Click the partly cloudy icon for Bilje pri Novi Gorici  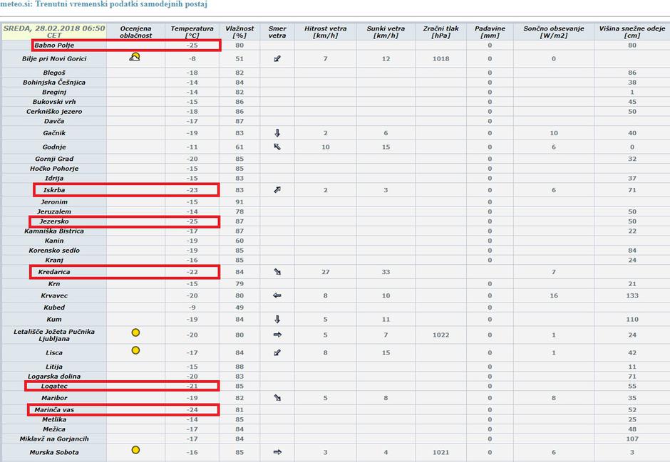pos(135,57)
